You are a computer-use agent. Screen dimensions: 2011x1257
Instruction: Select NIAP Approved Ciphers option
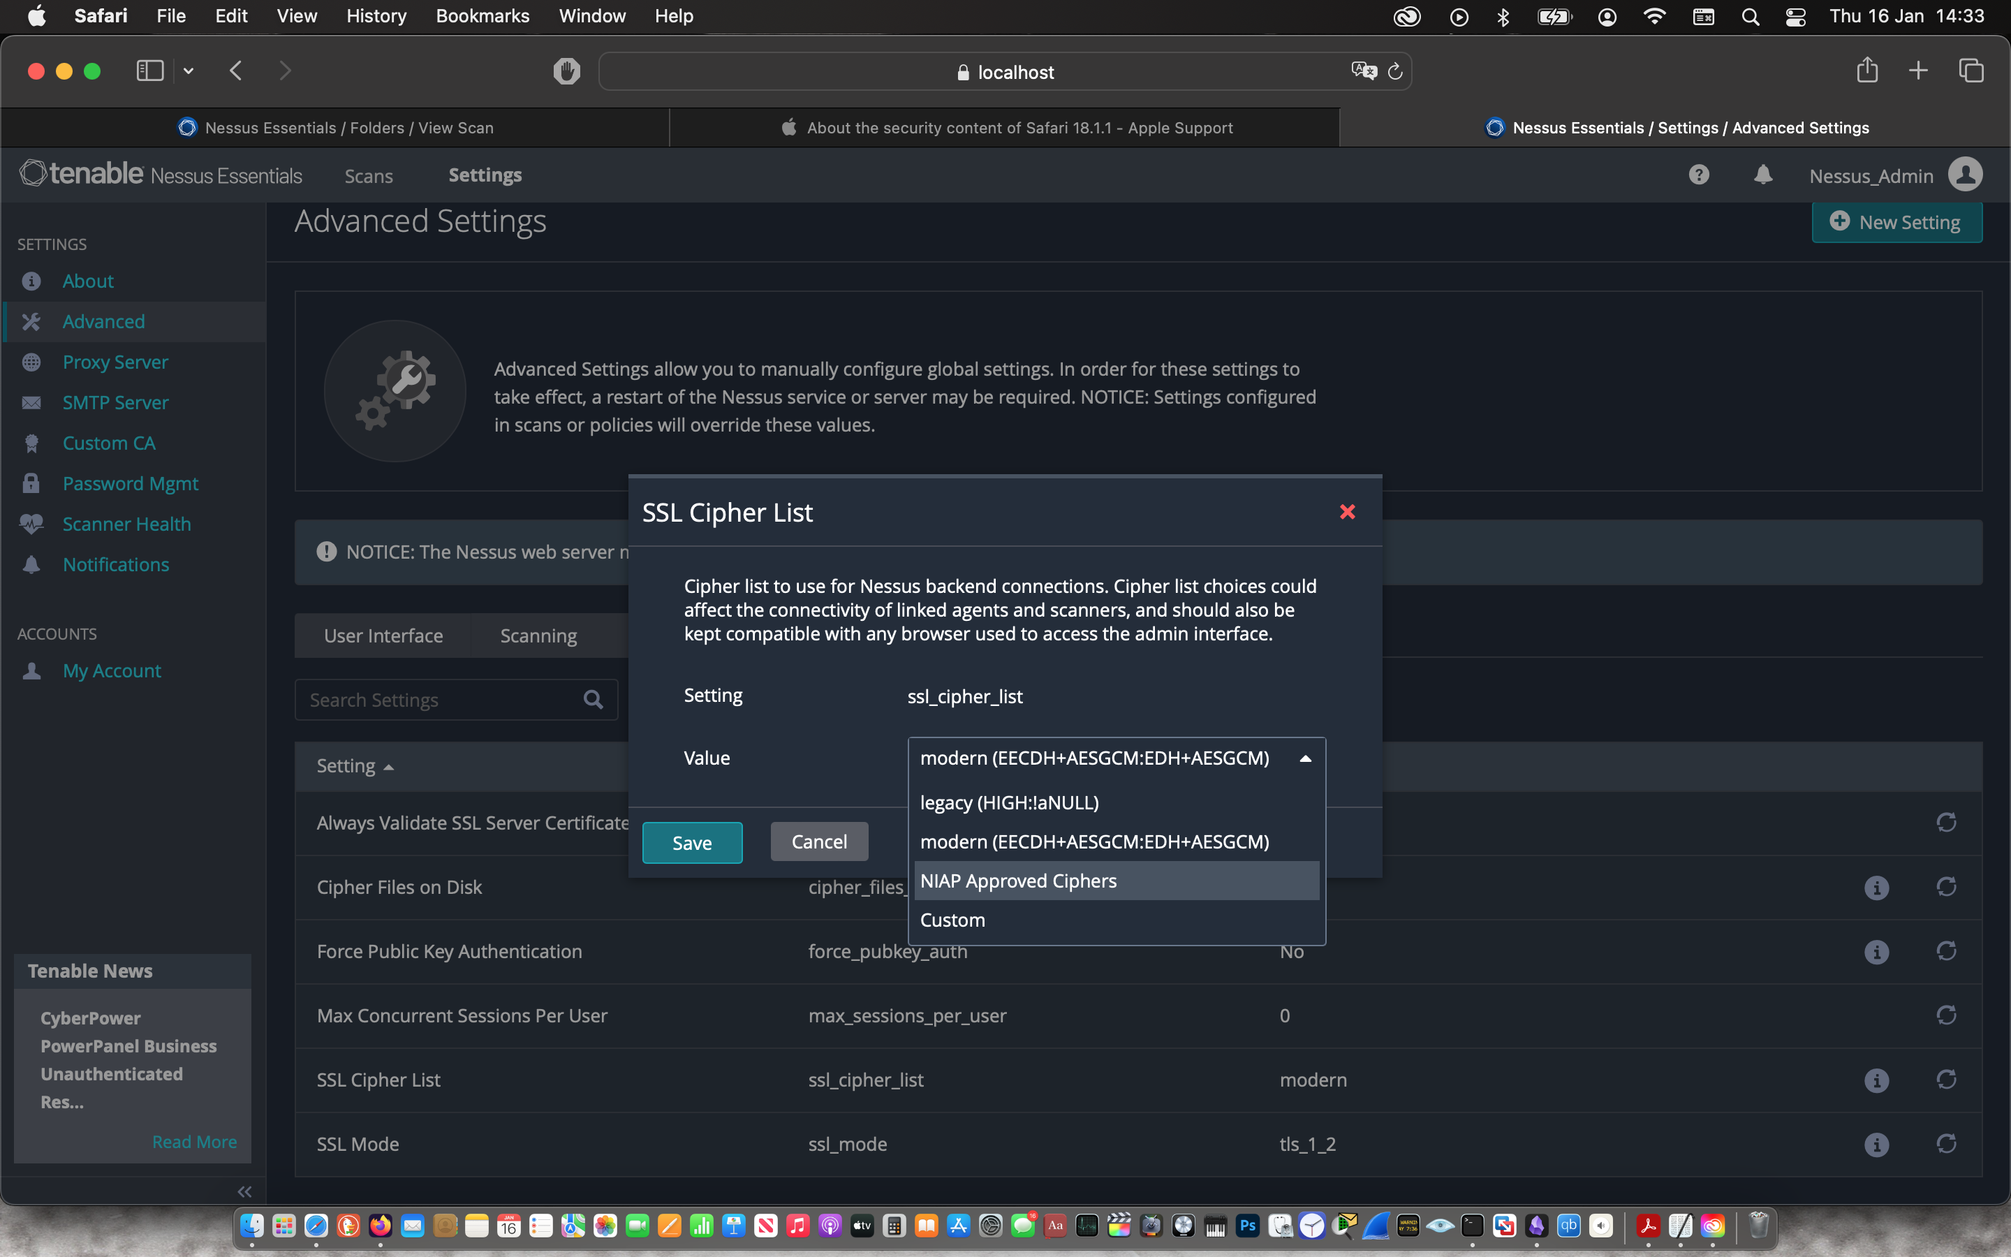point(1018,881)
